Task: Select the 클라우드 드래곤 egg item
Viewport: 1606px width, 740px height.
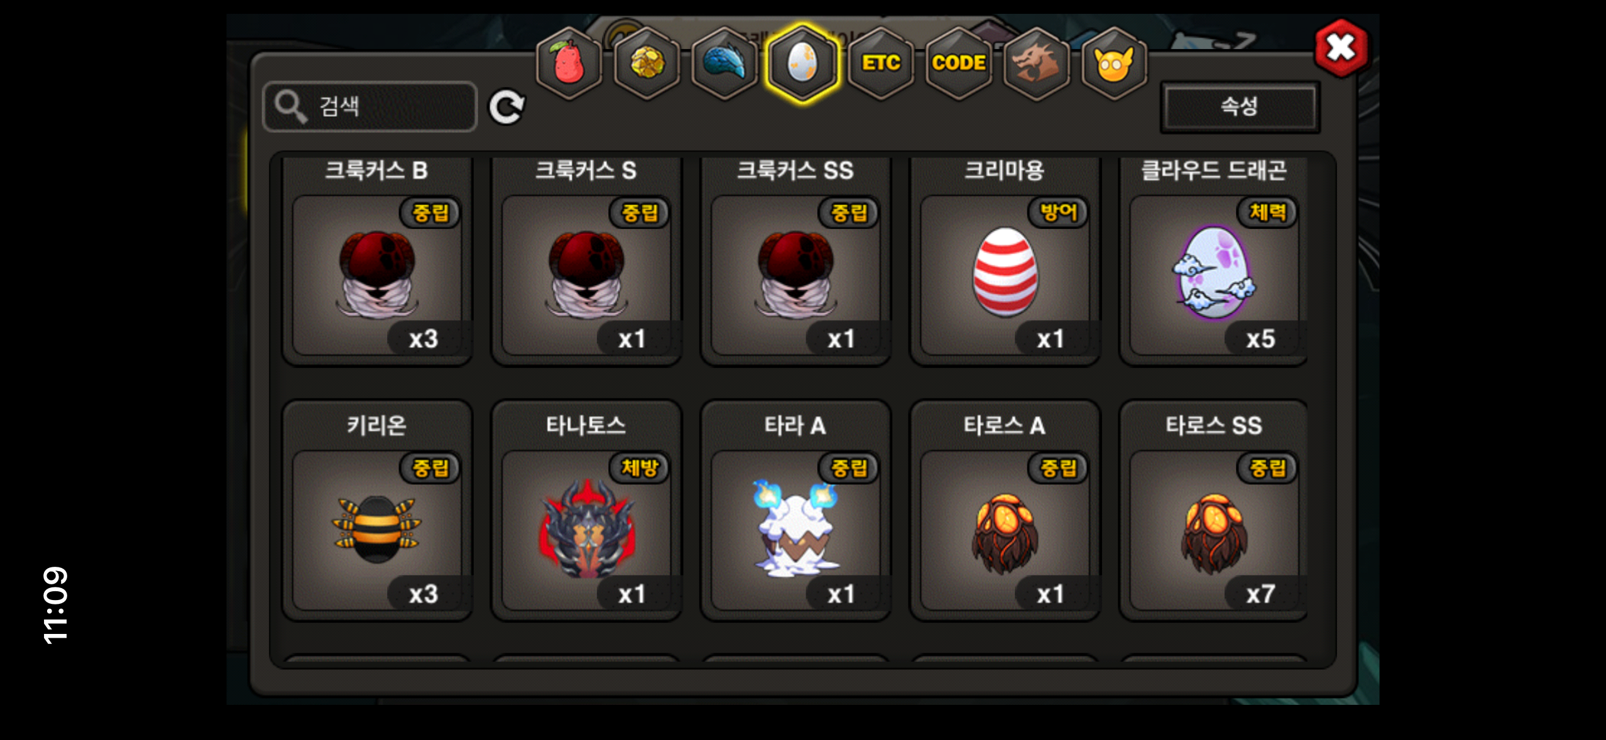Action: 1213,260
